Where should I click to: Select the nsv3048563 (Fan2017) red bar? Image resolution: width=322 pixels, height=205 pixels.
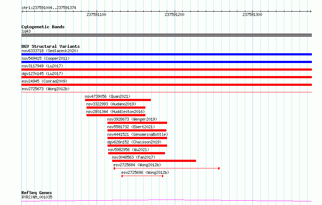(154, 161)
